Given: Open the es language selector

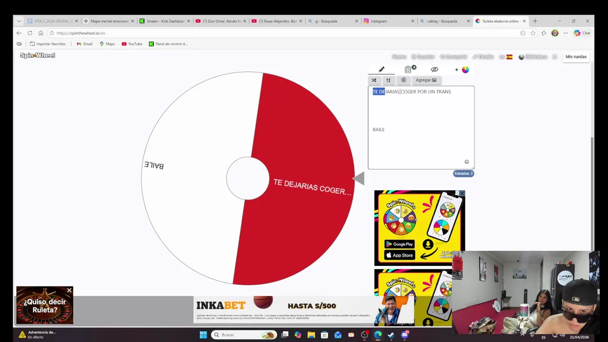Looking at the screenshot, I should pyautogui.click(x=505, y=57).
